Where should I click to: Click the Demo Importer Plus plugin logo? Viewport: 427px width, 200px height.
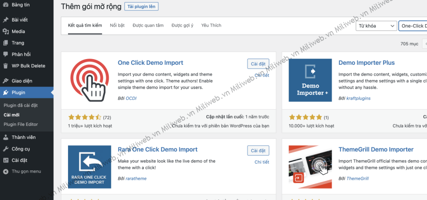pyautogui.click(x=310, y=80)
